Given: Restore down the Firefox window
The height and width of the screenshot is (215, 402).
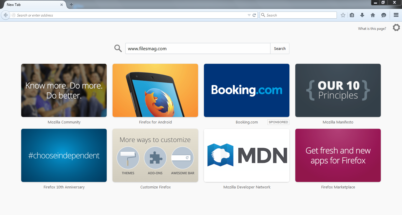Looking at the screenshot, I should pos(383,2).
